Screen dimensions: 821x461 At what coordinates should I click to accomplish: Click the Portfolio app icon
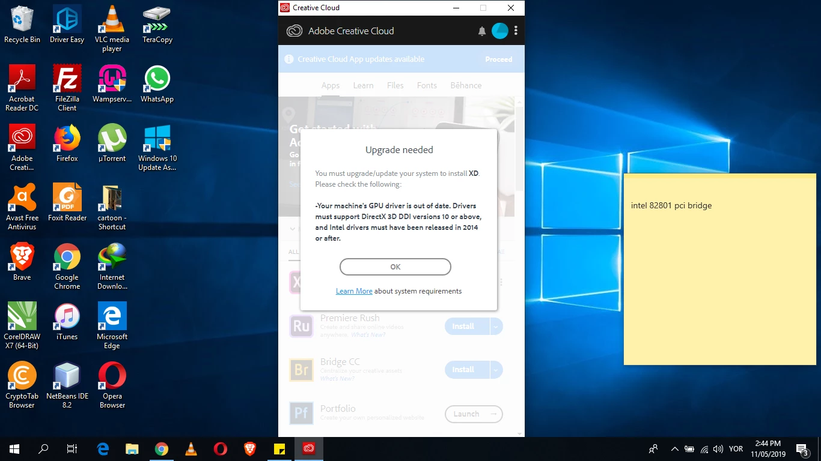pyautogui.click(x=301, y=413)
